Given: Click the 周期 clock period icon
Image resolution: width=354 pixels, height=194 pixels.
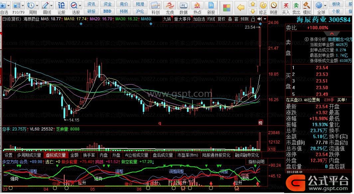Looking at the screenshot, I should pyautogui.click(x=31, y=5).
